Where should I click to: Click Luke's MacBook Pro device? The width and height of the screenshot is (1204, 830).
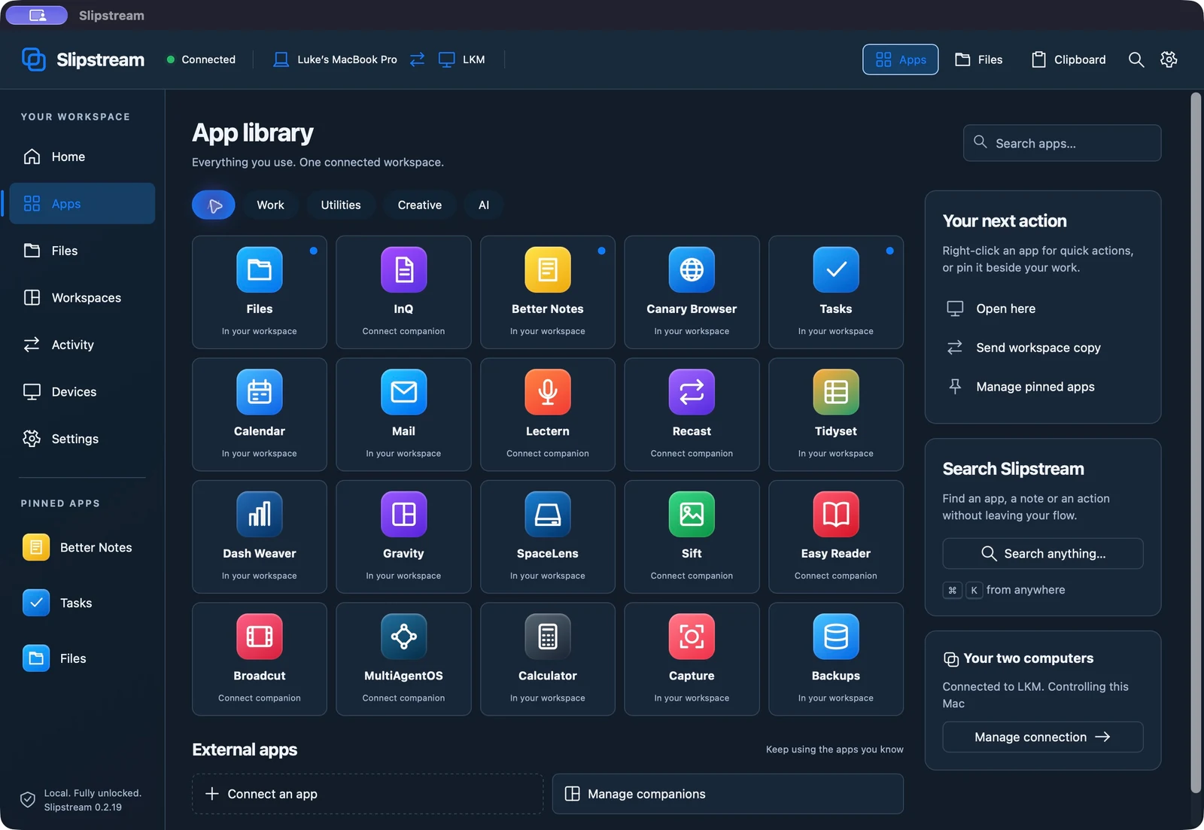coord(334,59)
